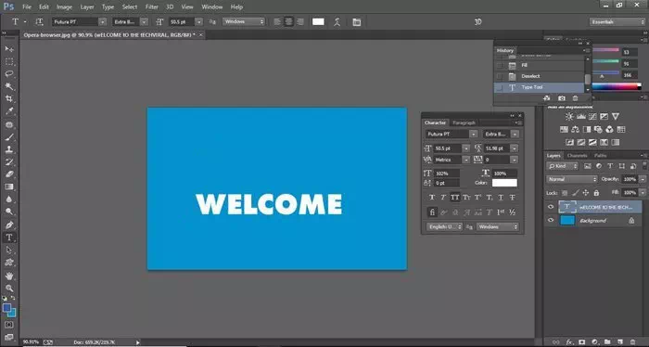The width and height of the screenshot is (649, 347).
Task: Toggle Small Caps in Character panel
Action: [466, 198]
